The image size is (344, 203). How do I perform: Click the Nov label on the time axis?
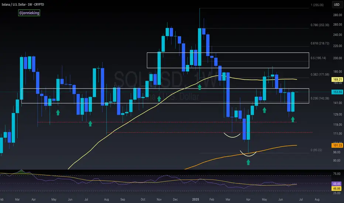tap(159, 199)
